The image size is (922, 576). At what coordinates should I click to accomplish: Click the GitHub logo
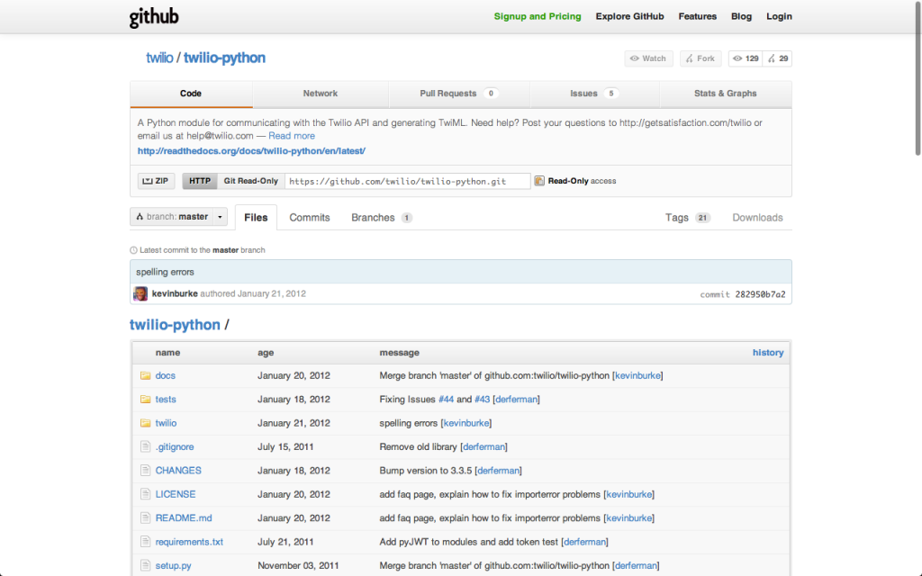pos(154,18)
